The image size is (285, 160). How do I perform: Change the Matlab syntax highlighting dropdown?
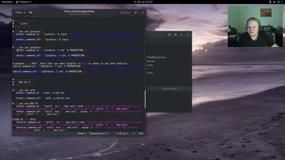[x=82, y=133]
